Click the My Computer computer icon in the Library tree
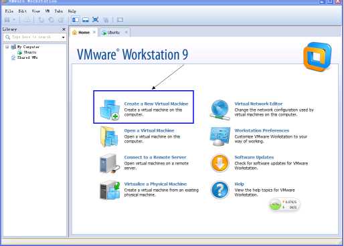 pyautogui.click(x=13, y=47)
